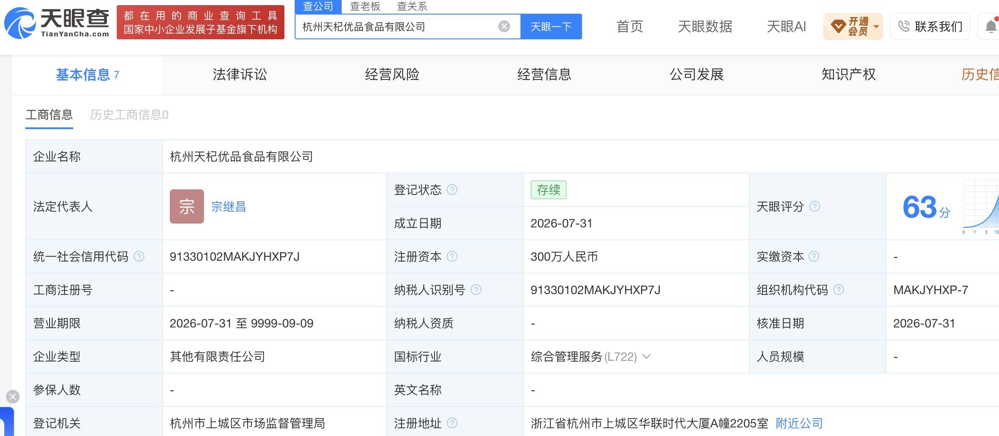This screenshot has width=999, height=436.
Task: Click 核准日期 value 2026-07-31
Action: tap(924, 323)
